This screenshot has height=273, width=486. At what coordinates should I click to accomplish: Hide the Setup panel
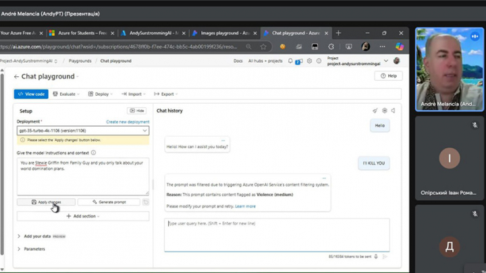point(136,111)
